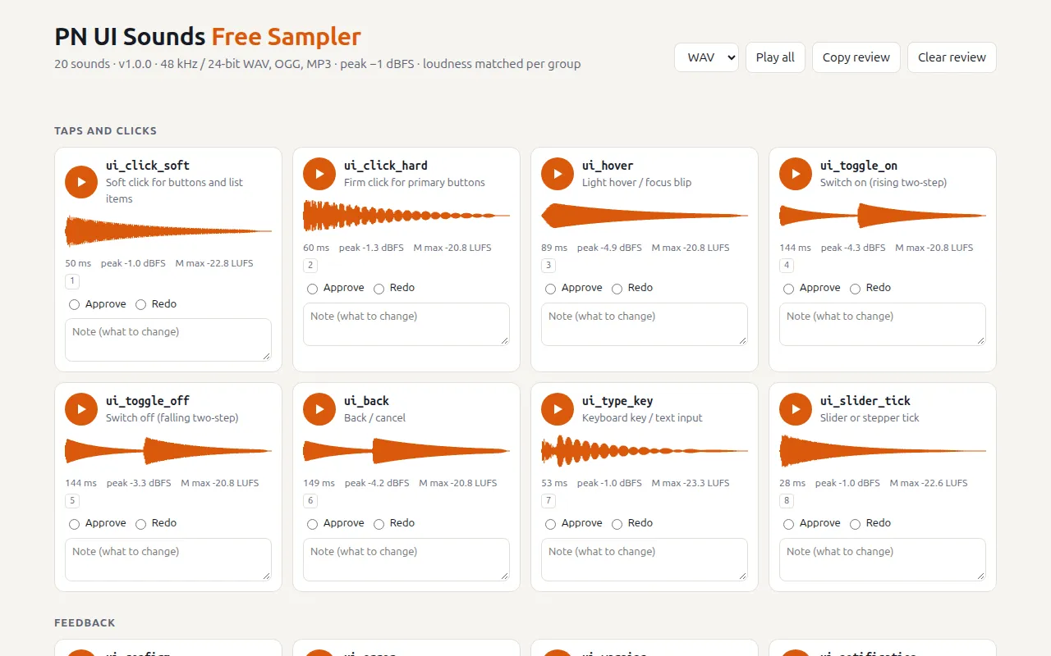
Task: Approve the ui_toggle_off sound
Action: [75, 524]
